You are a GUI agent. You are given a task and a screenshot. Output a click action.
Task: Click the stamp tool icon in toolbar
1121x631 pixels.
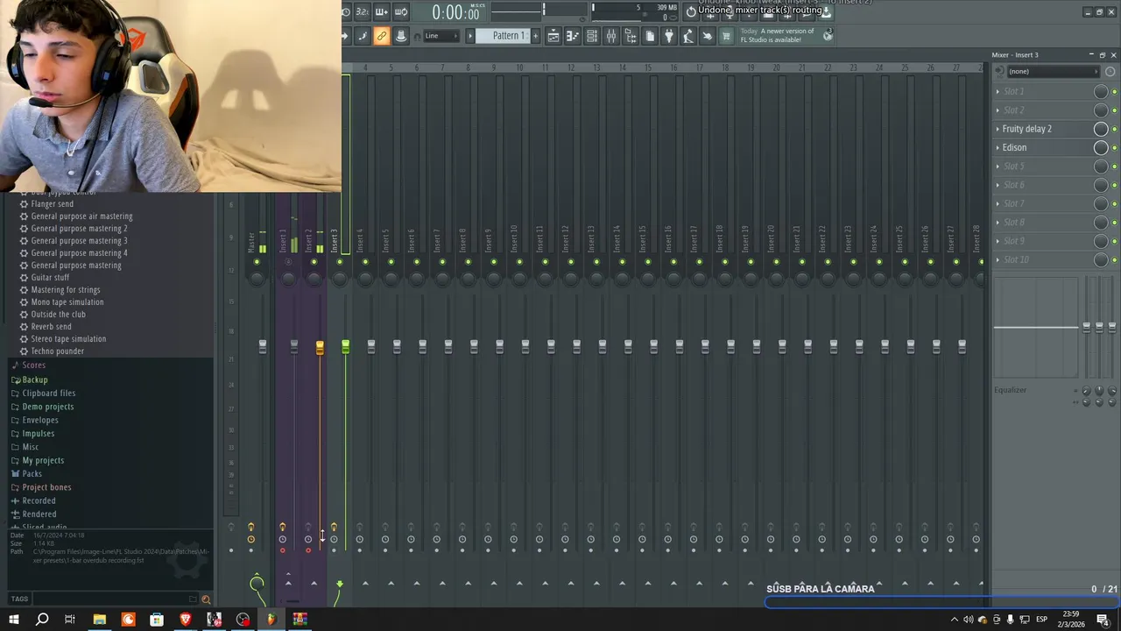click(401, 36)
